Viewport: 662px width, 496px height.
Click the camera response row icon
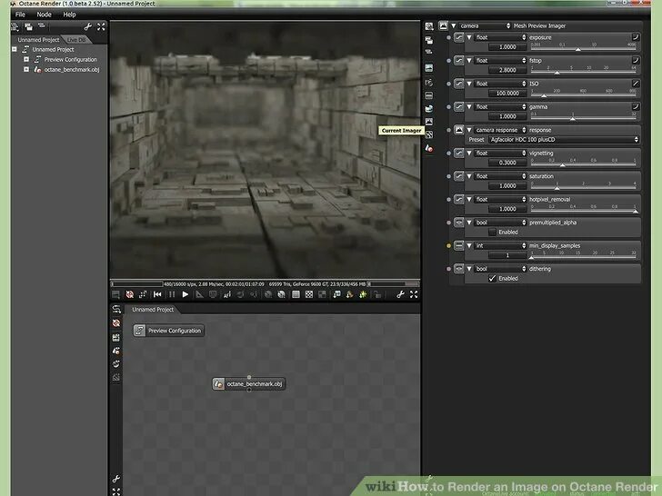pyautogui.click(x=458, y=130)
